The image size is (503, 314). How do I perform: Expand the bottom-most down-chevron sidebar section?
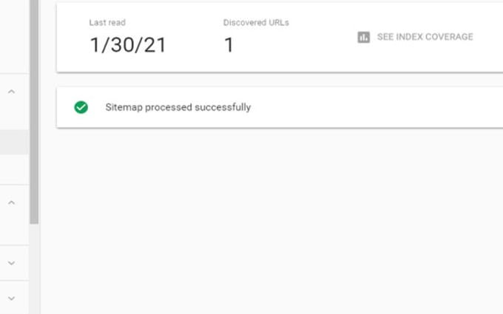pyautogui.click(x=11, y=298)
